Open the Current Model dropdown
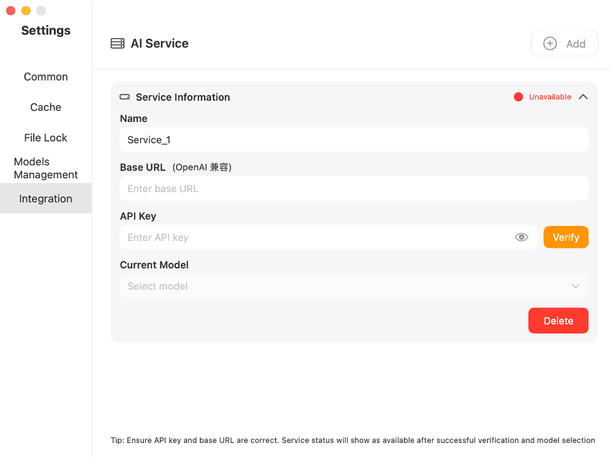Viewport: 611px width, 458px height. pyautogui.click(x=354, y=286)
